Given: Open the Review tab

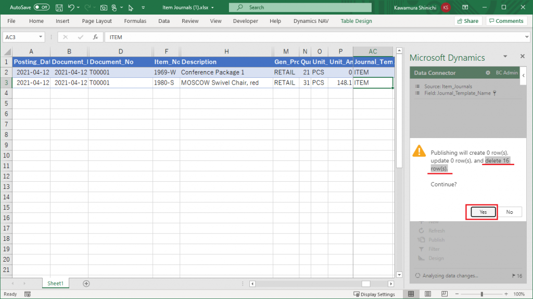Looking at the screenshot, I should (x=190, y=21).
